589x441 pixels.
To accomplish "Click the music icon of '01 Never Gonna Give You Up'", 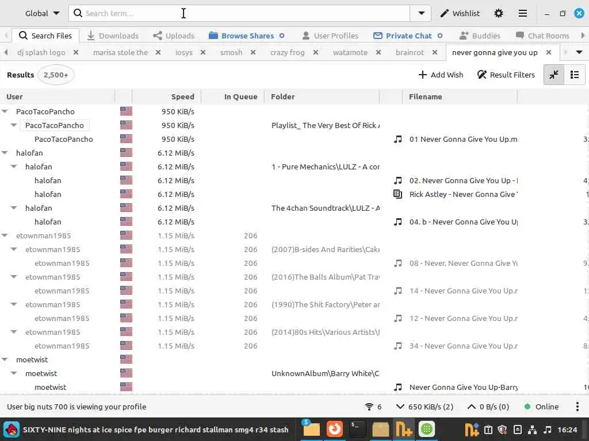I will click(398, 139).
